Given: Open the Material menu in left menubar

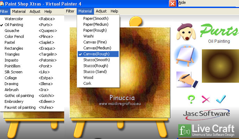Looking at the screenshot, I should coord(19,11).
